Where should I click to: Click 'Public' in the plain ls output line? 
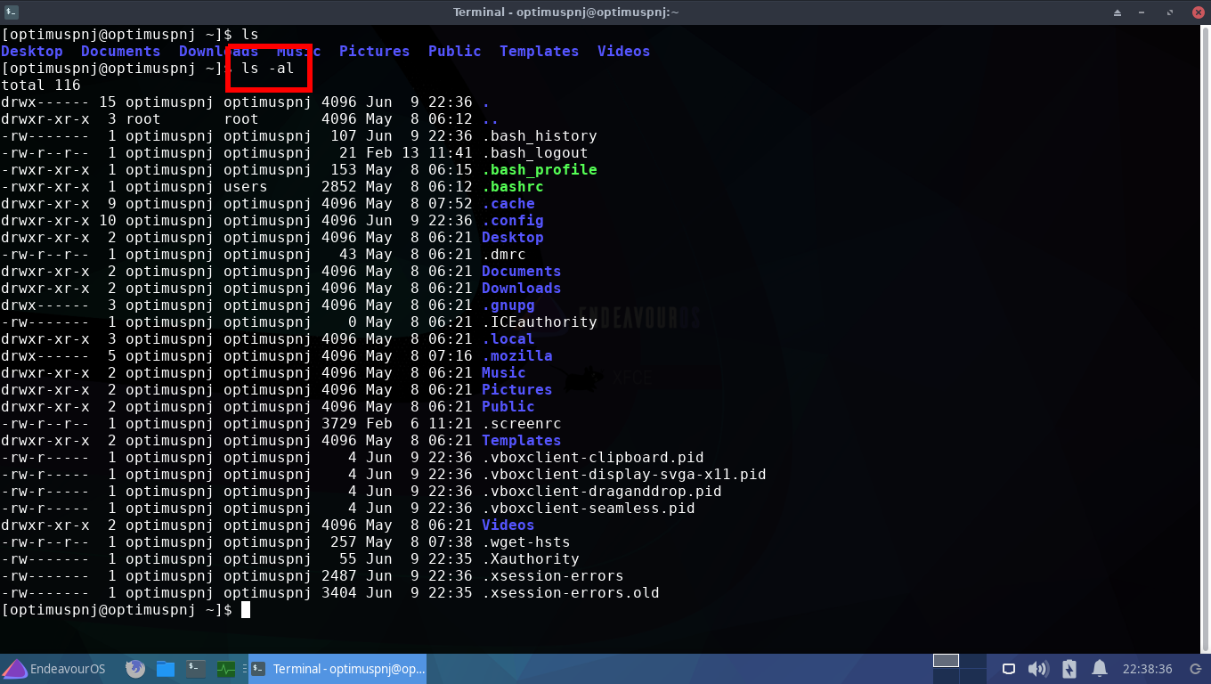click(455, 52)
